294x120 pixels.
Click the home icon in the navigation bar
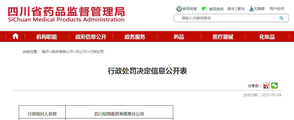pos(15,36)
